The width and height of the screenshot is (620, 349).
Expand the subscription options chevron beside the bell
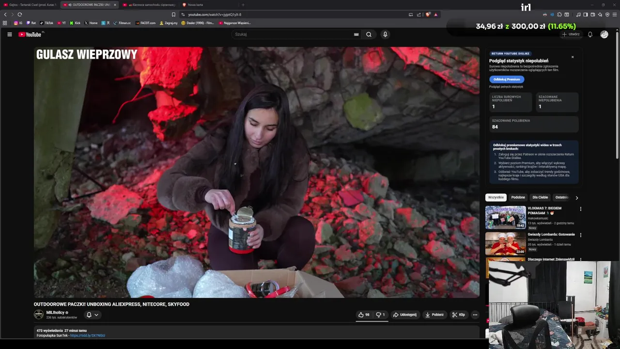[96, 315]
